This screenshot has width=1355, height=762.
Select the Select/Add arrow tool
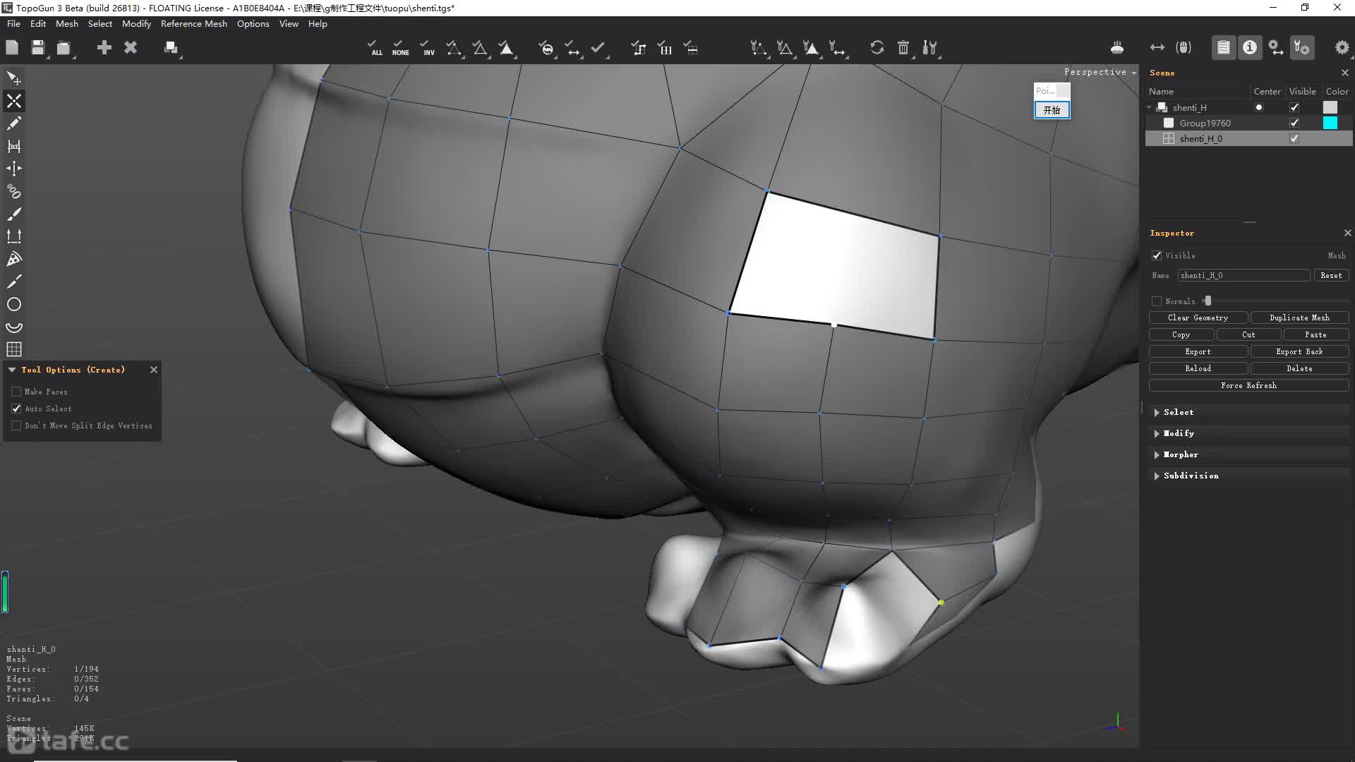coord(14,78)
